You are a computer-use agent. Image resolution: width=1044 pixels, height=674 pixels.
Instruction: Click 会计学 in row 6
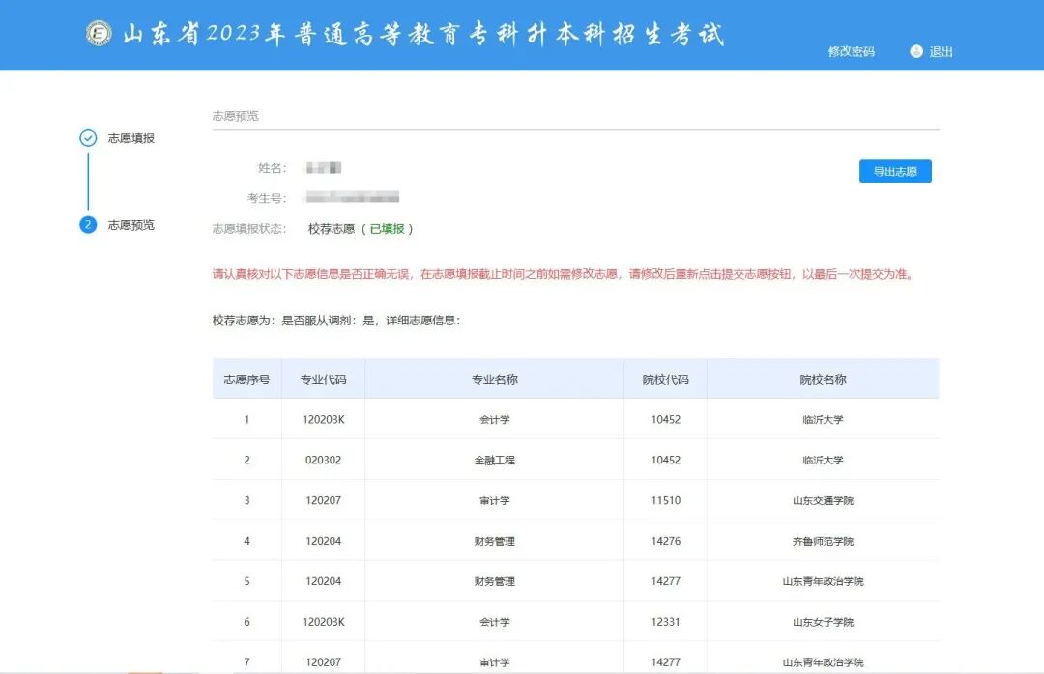tap(495, 622)
